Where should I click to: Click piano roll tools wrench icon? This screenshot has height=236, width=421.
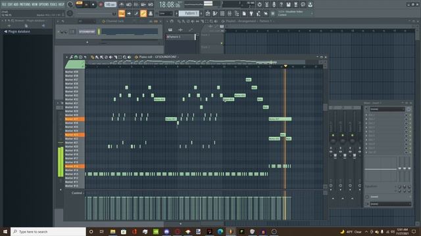[x=72, y=57]
